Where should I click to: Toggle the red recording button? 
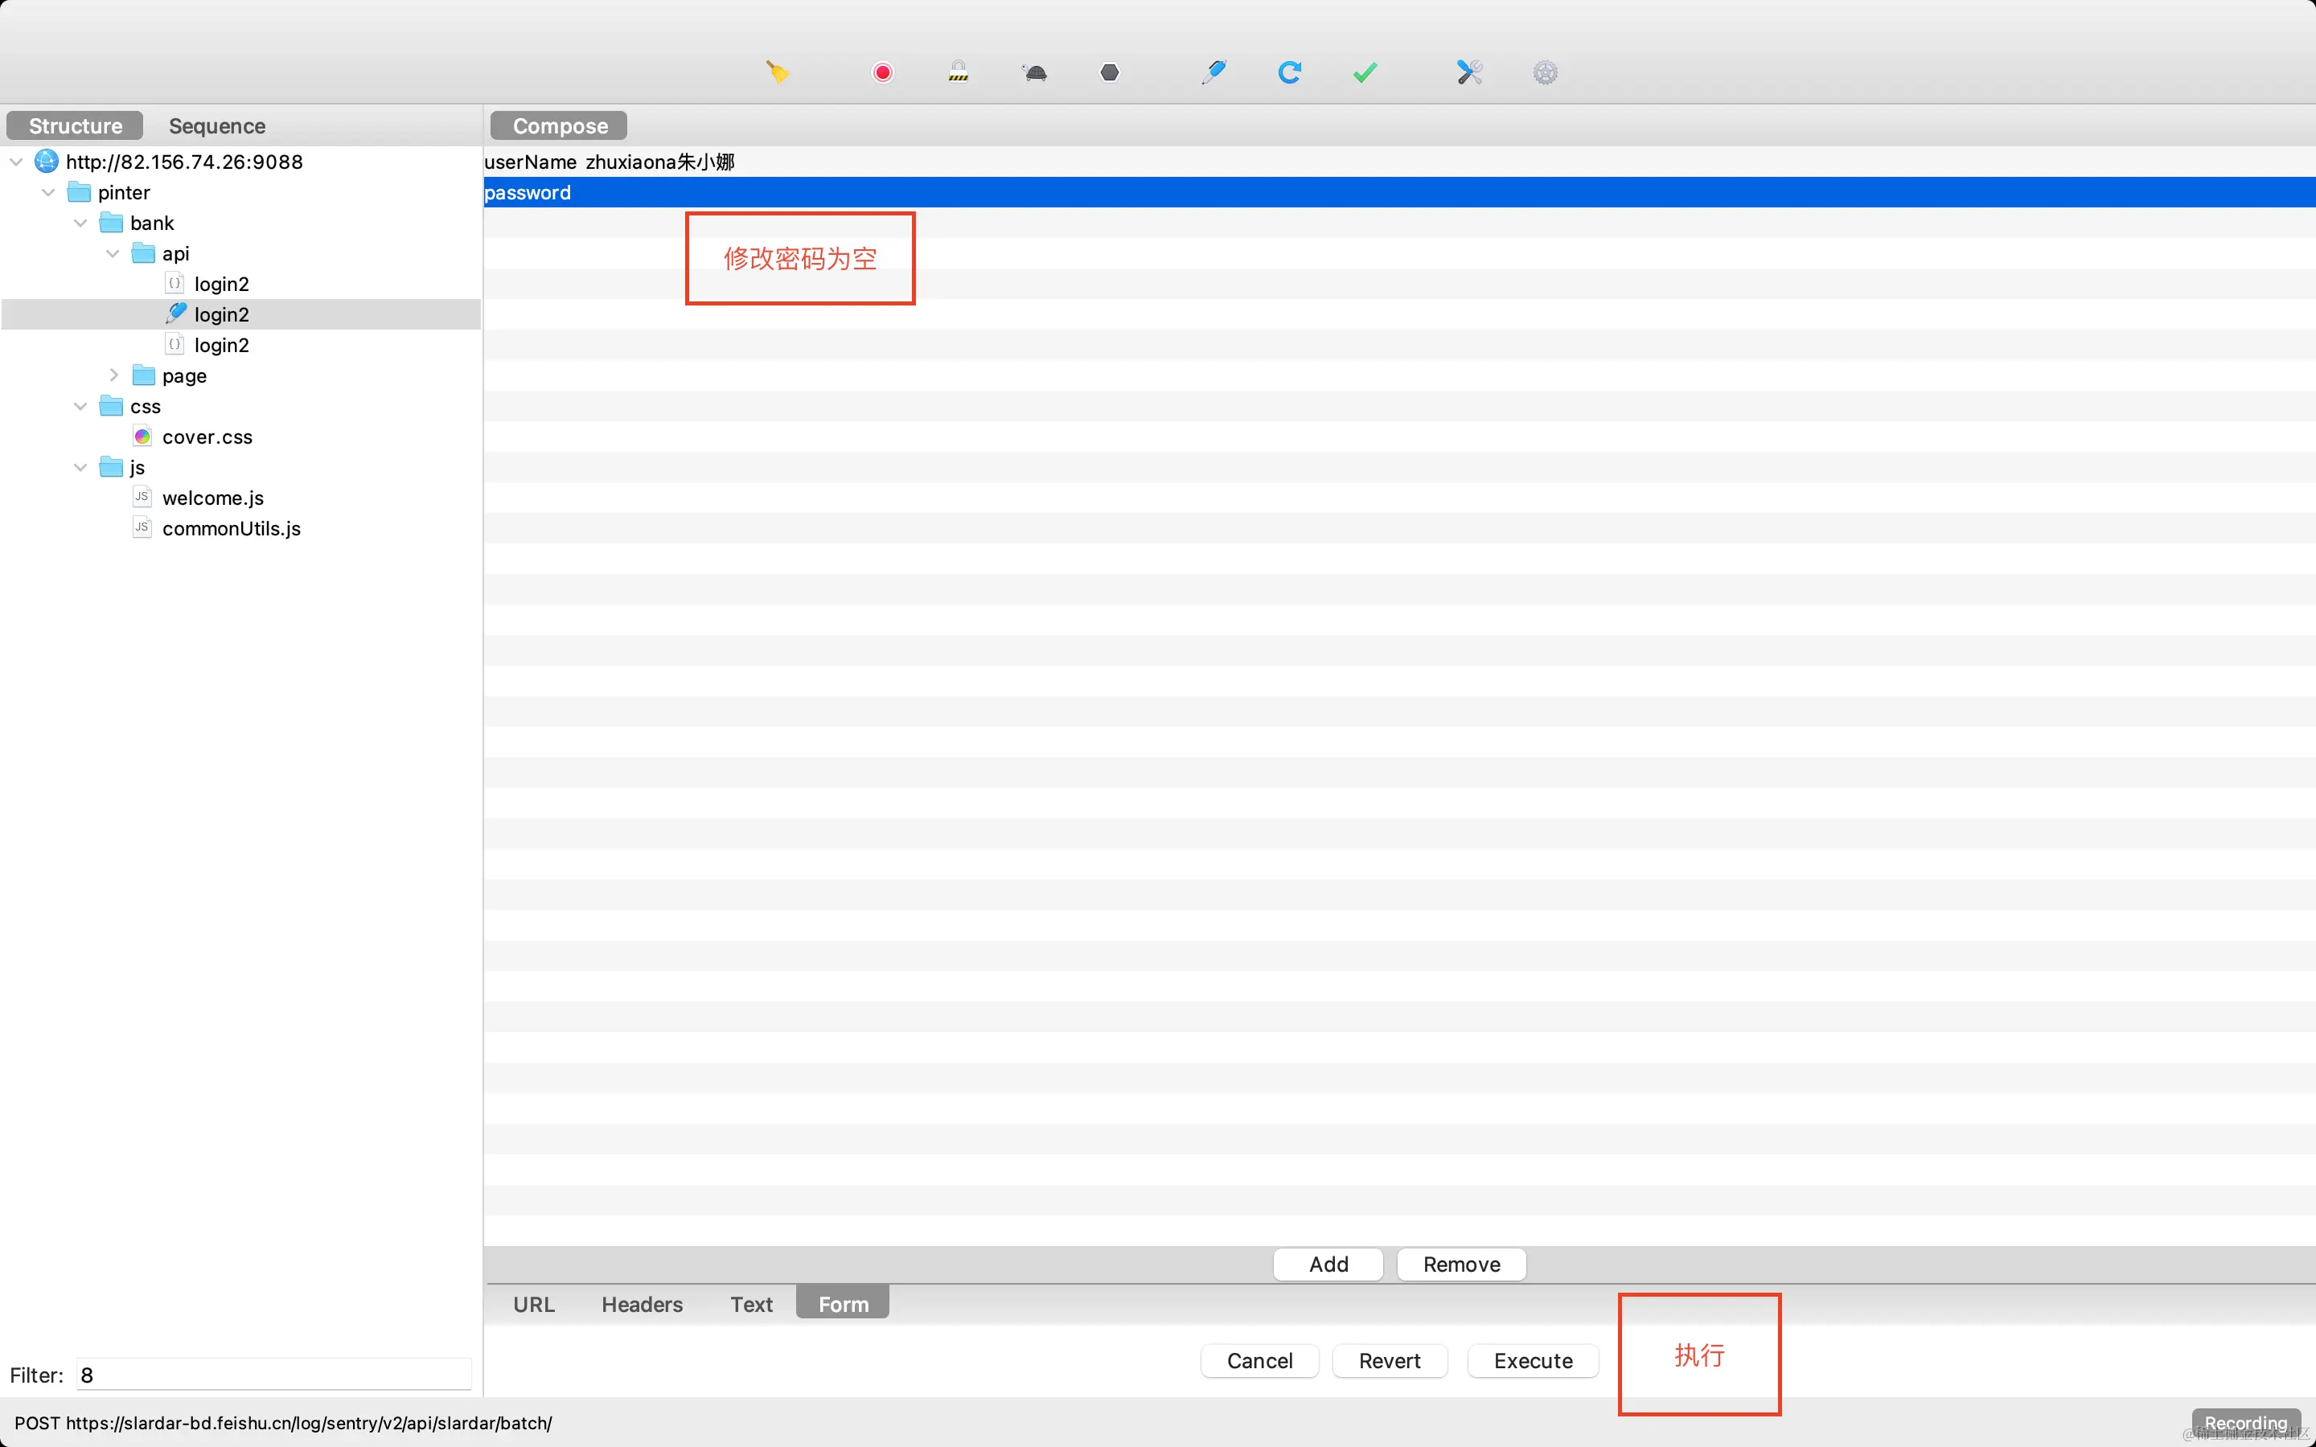click(x=882, y=72)
